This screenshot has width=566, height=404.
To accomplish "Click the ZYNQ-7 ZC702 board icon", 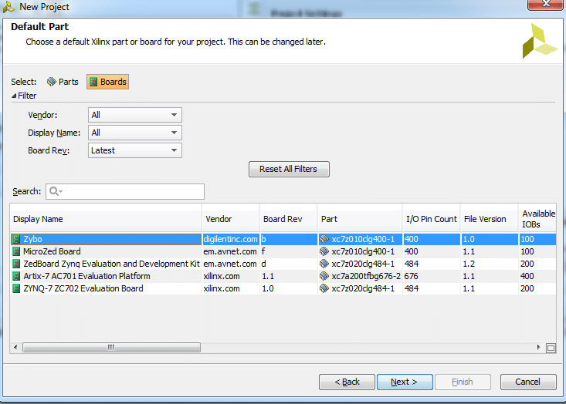I will click(x=16, y=288).
